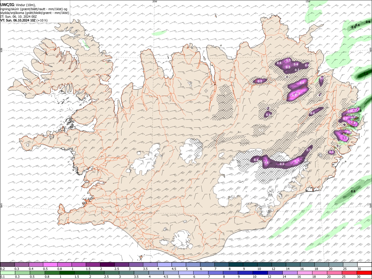
Task: Click the lavender 4–4.5 swatch in upper legend
Action: click(164, 264)
